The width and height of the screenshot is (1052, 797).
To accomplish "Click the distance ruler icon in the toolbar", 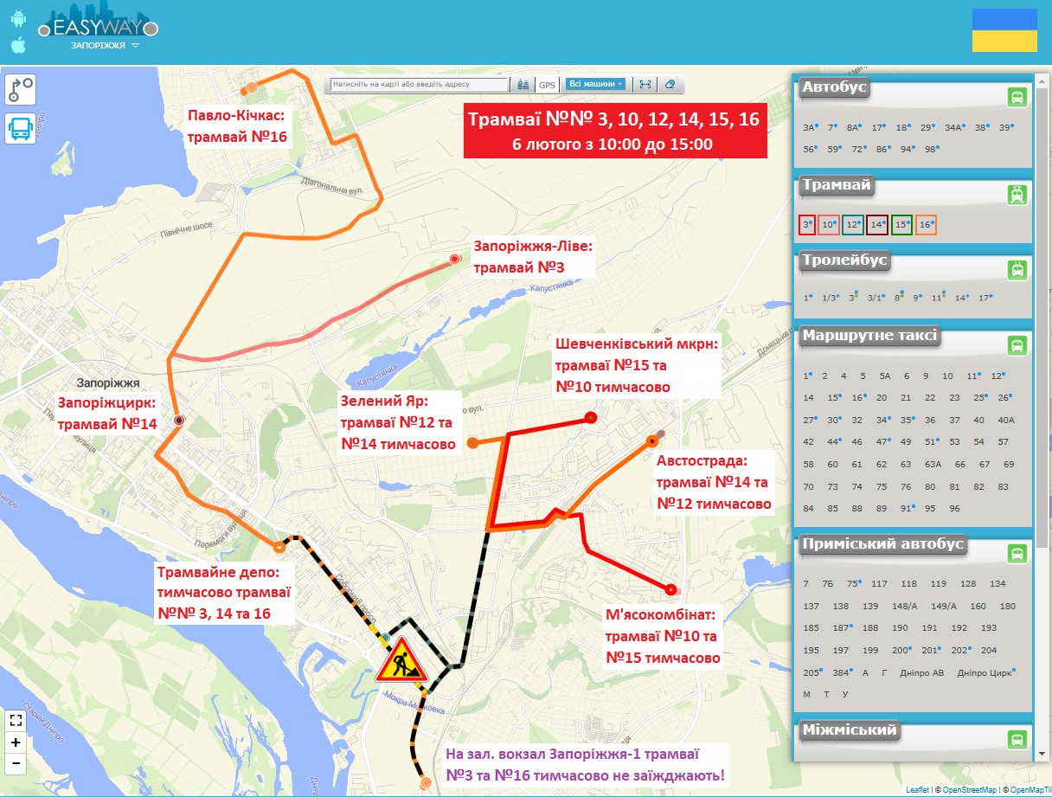I will tap(645, 85).
